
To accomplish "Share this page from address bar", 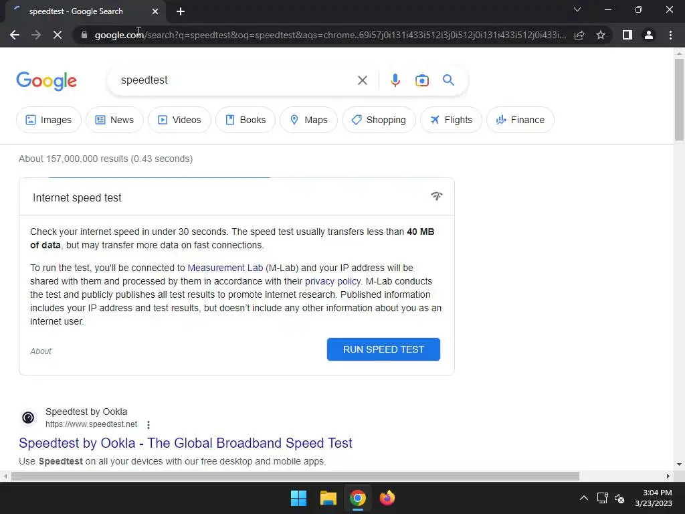I will 579,35.
